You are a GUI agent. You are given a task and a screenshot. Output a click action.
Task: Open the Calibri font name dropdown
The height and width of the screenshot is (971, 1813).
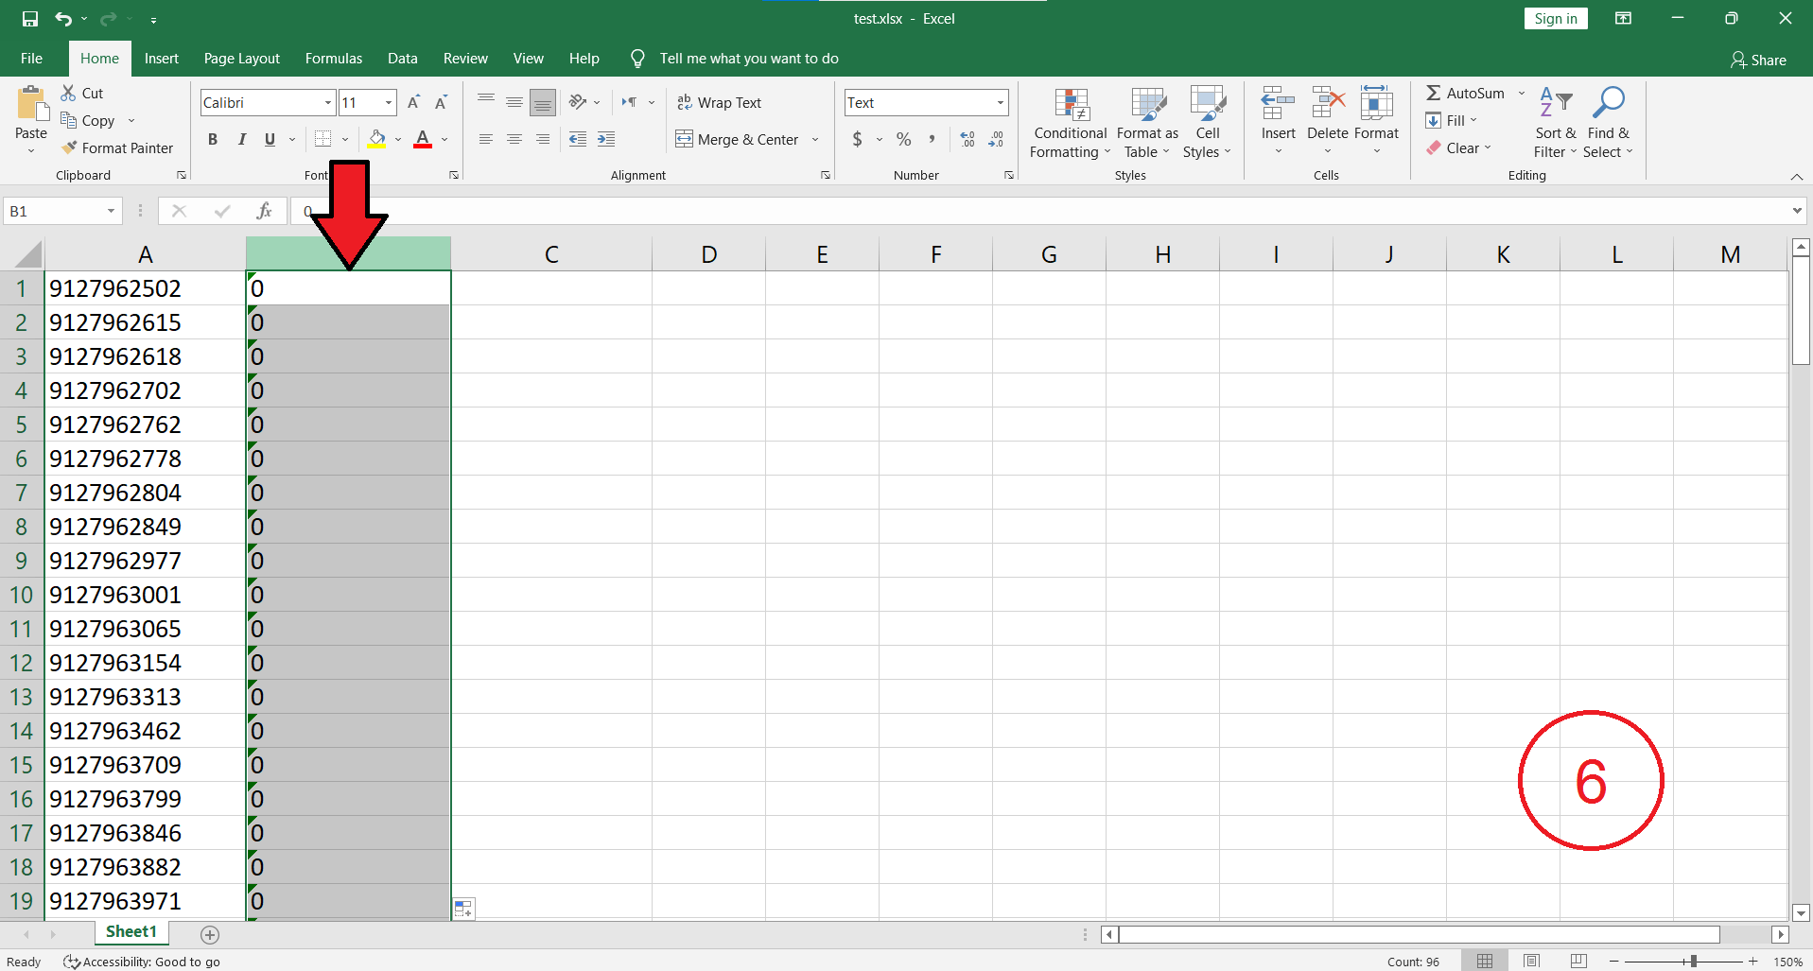[x=327, y=103]
